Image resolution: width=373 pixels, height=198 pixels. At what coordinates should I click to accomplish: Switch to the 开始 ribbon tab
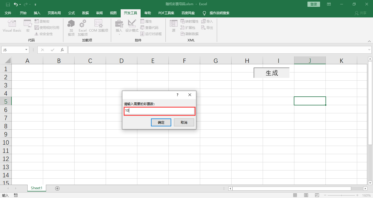click(x=23, y=13)
